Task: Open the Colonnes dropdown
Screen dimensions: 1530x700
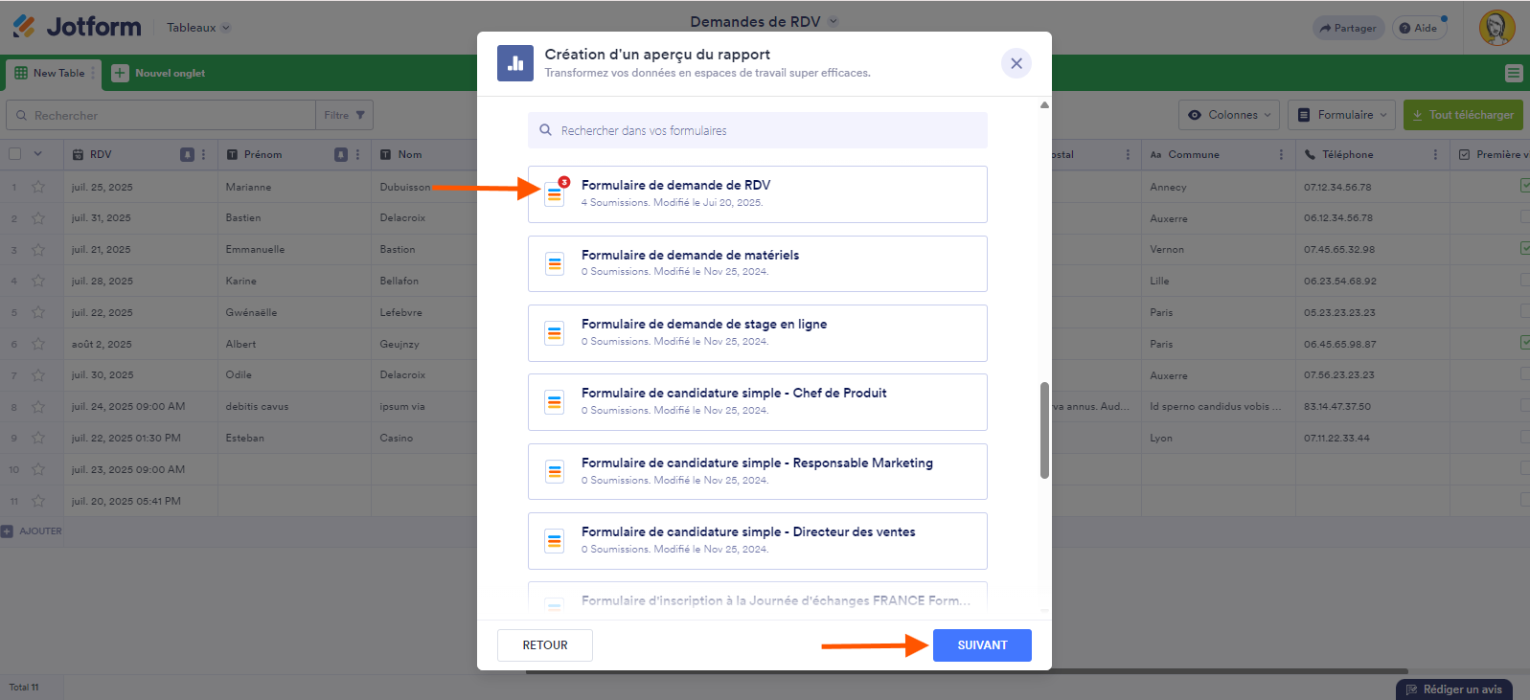Action: point(1230,115)
